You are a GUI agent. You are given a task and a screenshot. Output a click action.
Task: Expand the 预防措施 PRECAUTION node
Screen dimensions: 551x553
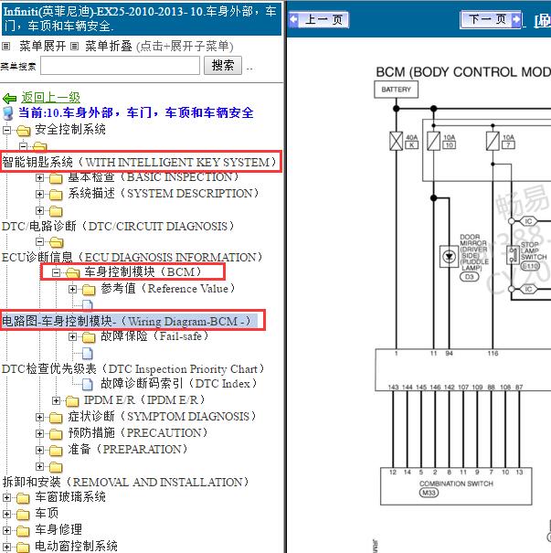click(x=40, y=433)
